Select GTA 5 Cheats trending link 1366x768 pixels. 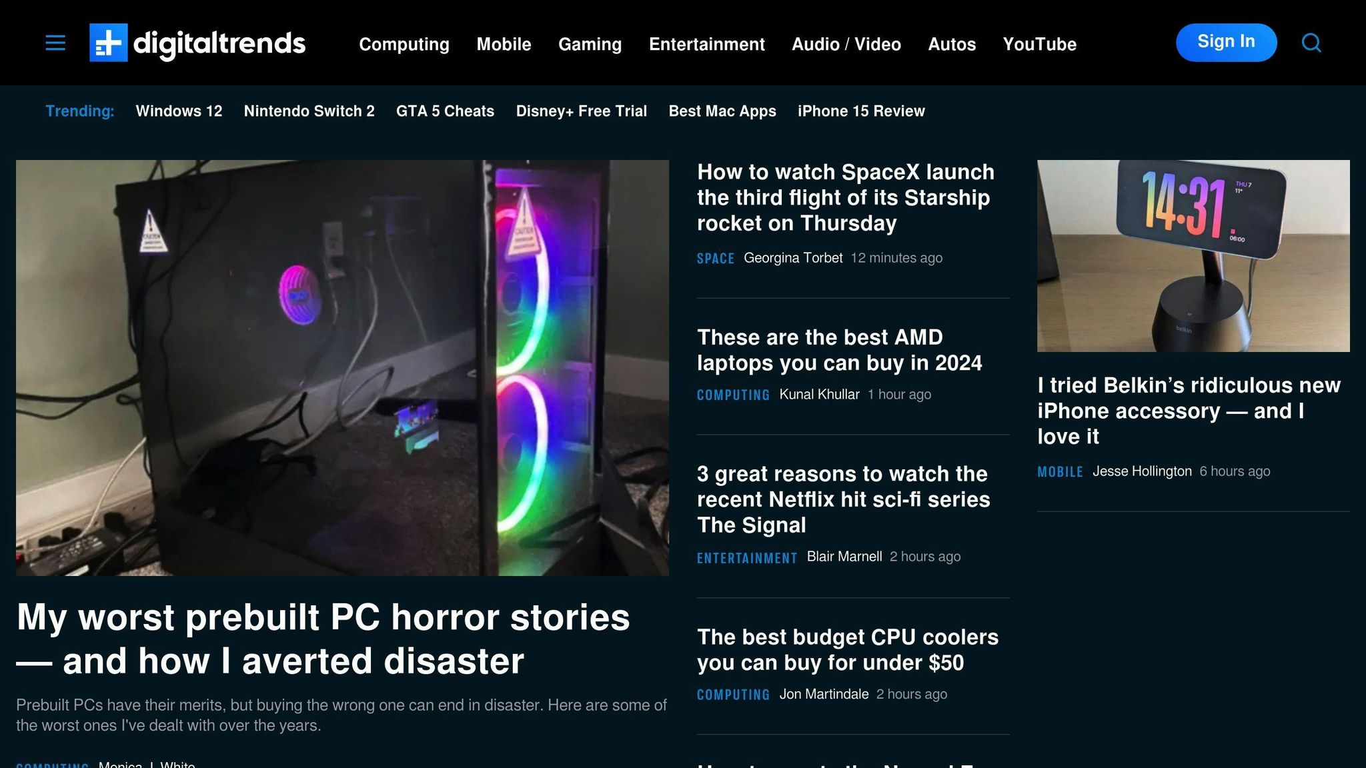pyautogui.click(x=445, y=111)
